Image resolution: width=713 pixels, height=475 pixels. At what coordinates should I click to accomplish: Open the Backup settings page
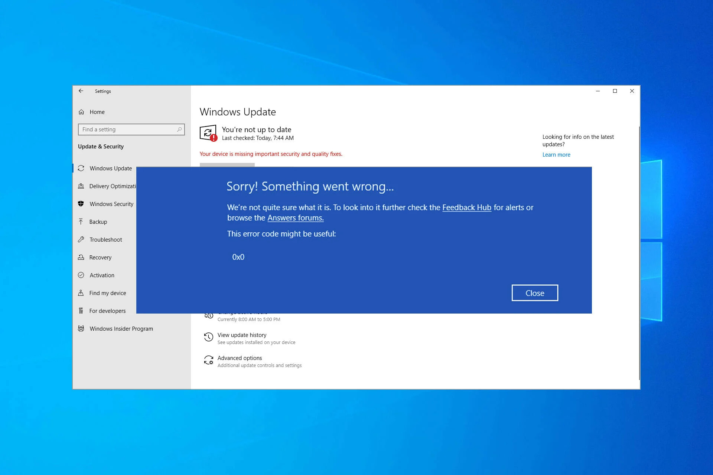98,222
